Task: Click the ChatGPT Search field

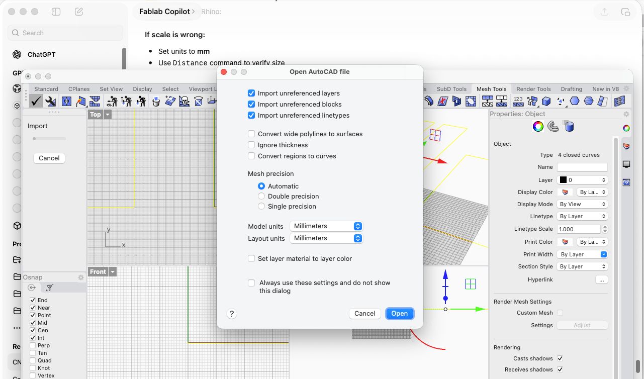Action: 65,33
